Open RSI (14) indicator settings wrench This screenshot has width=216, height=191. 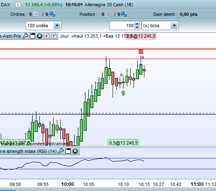point(61,151)
